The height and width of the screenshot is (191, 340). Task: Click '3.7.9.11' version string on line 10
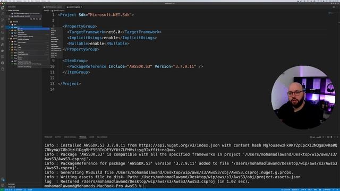pos(184,66)
